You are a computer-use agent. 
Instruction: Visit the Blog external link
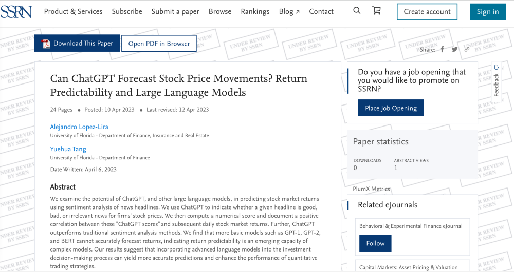[x=289, y=11]
